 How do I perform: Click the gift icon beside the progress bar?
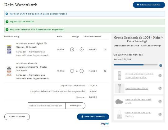coord(161,65)
